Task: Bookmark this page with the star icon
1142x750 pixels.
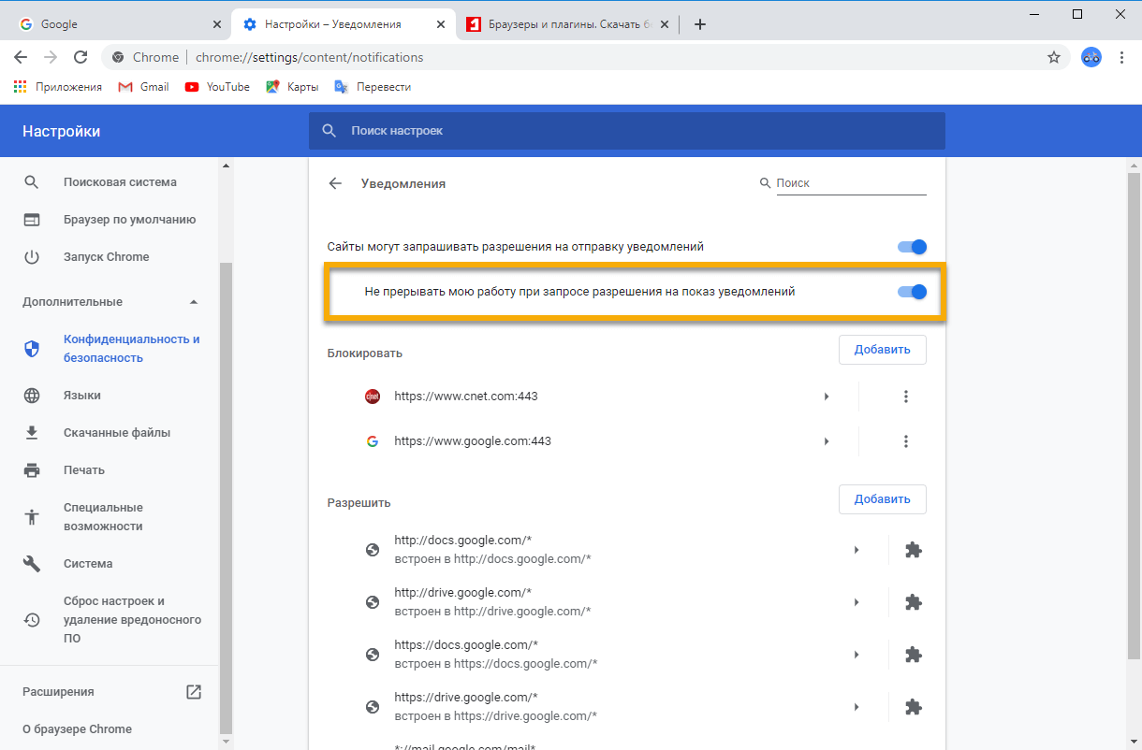Action: pos(1054,57)
